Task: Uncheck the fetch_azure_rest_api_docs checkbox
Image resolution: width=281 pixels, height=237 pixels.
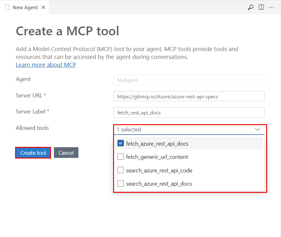Action: [120, 143]
